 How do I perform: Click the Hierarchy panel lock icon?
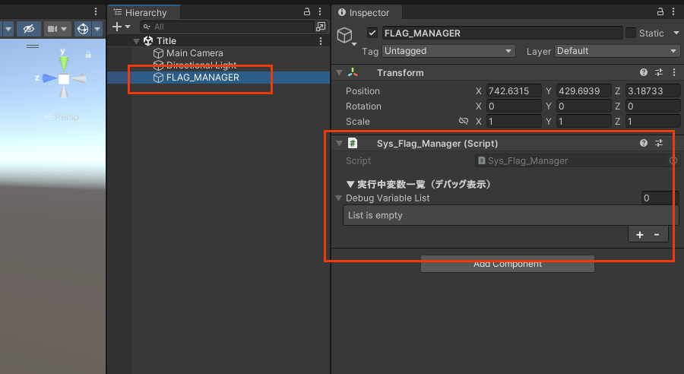[x=307, y=12]
